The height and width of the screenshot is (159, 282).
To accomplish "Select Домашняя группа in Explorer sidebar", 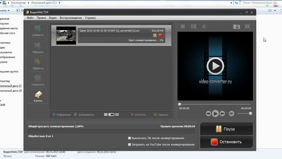I will (x=9, y=72).
